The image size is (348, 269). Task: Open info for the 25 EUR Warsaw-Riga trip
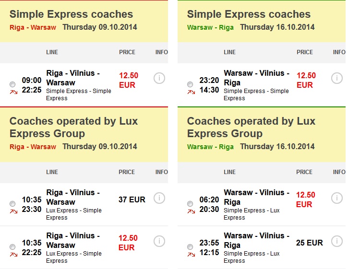click(x=336, y=241)
